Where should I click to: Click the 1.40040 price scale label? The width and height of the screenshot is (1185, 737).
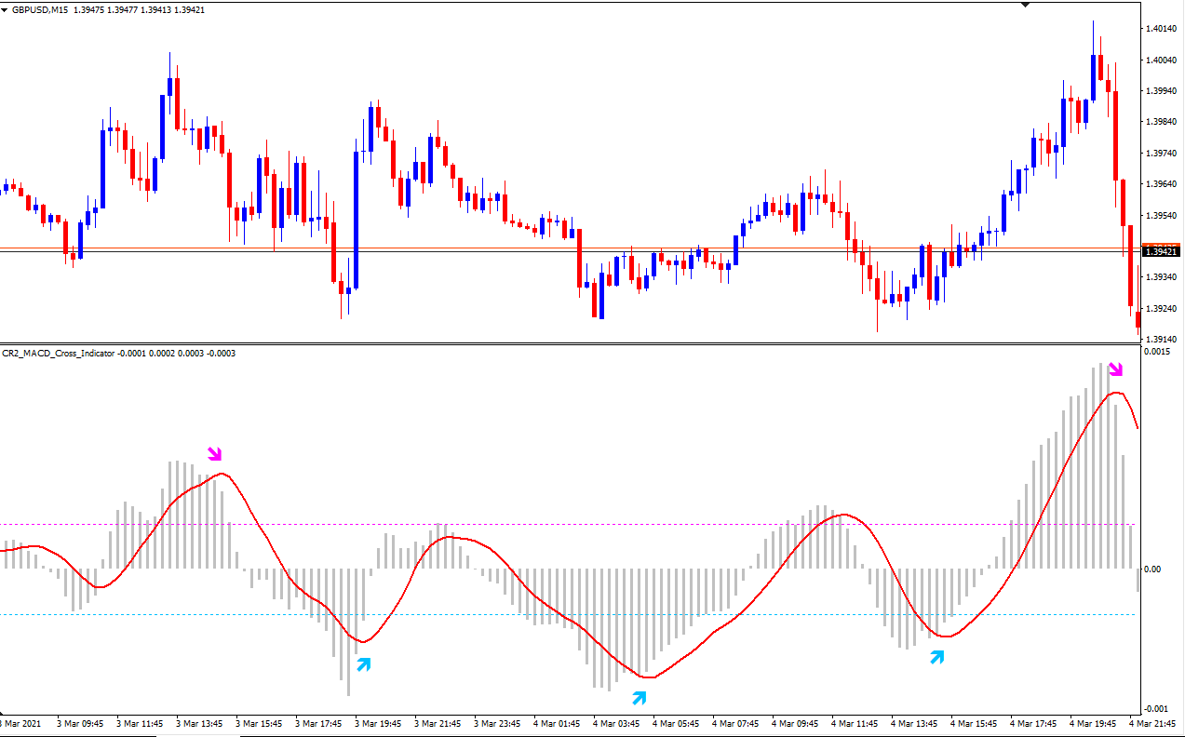click(1164, 60)
